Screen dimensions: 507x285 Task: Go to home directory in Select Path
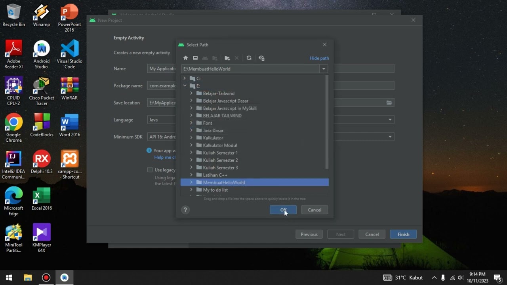pyautogui.click(x=185, y=58)
